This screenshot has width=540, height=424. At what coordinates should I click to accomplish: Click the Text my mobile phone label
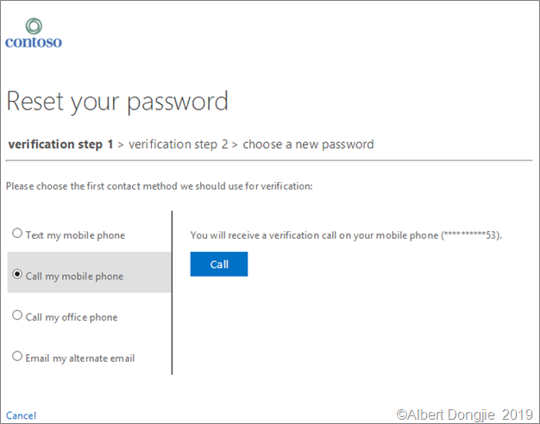(75, 235)
